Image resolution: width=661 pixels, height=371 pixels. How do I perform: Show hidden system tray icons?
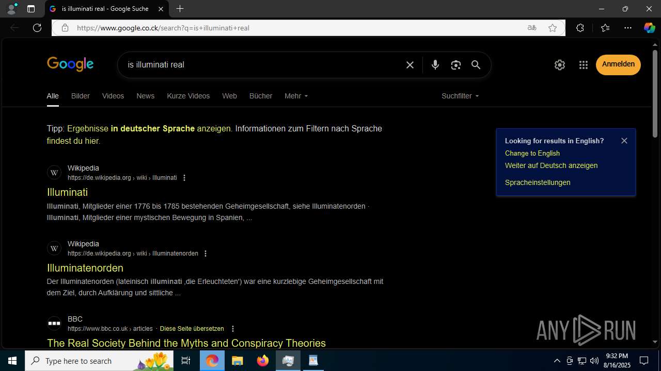(x=557, y=361)
